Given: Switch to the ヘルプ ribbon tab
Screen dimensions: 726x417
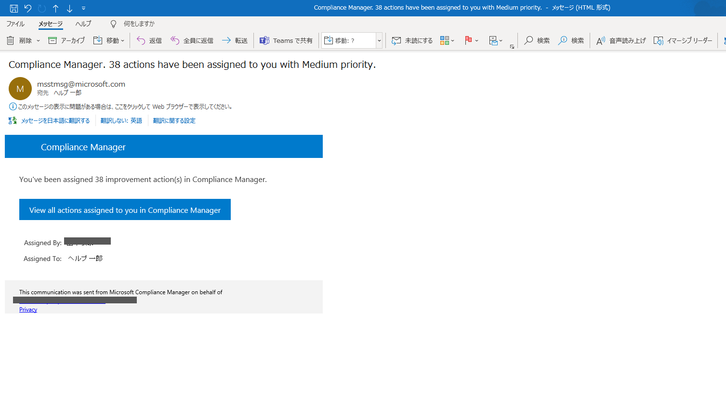Looking at the screenshot, I should 83,24.
